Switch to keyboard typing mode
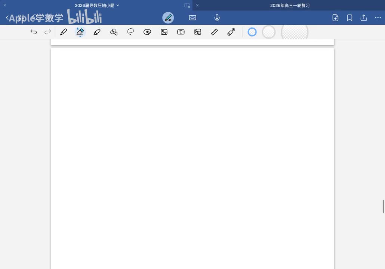Viewport: 385px width, 269px height. tap(192, 18)
